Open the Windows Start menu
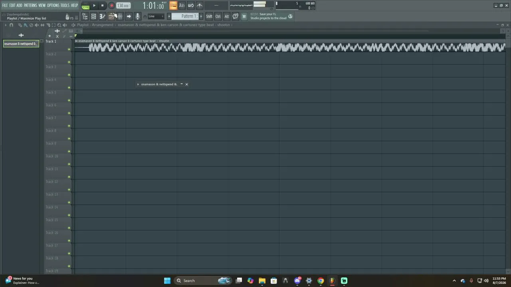 click(x=167, y=281)
